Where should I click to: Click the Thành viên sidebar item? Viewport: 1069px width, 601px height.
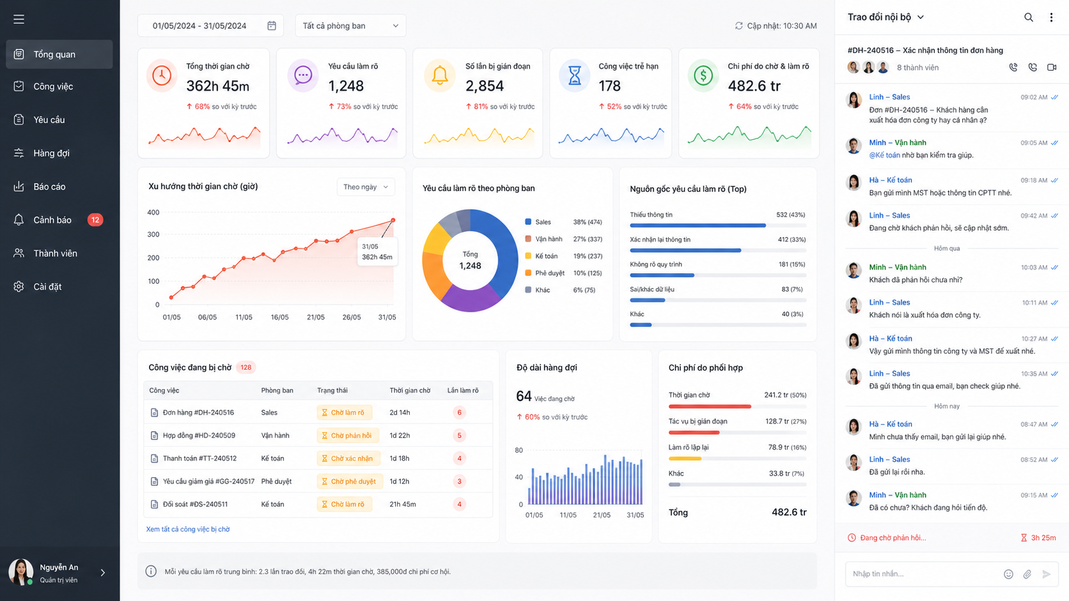pyautogui.click(x=59, y=254)
